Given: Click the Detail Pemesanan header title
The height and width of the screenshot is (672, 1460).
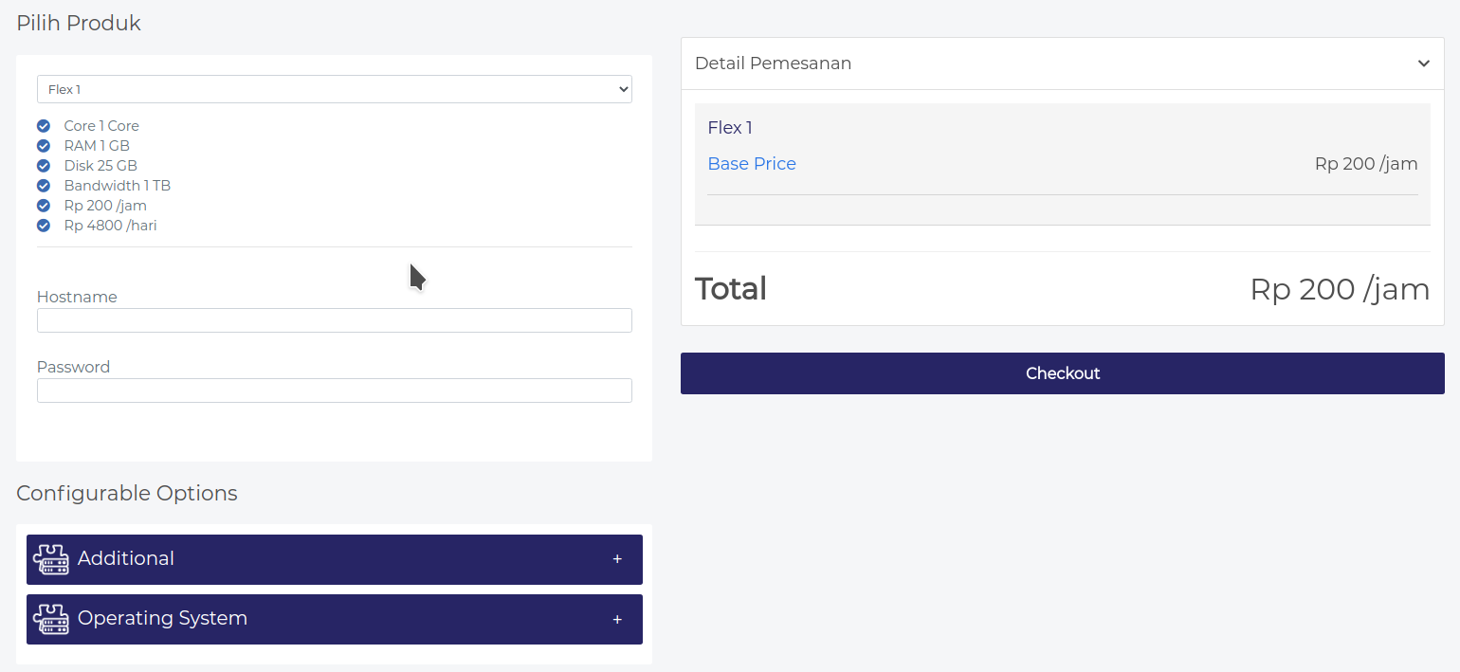Looking at the screenshot, I should coord(773,64).
